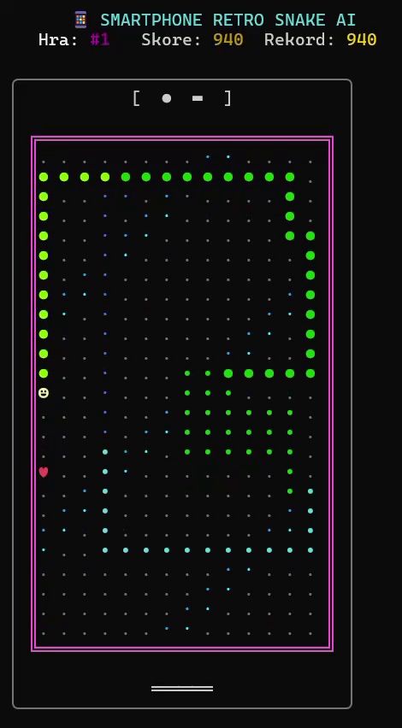
Task: Click the smiley face snake head
Action: (x=44, y=393)
